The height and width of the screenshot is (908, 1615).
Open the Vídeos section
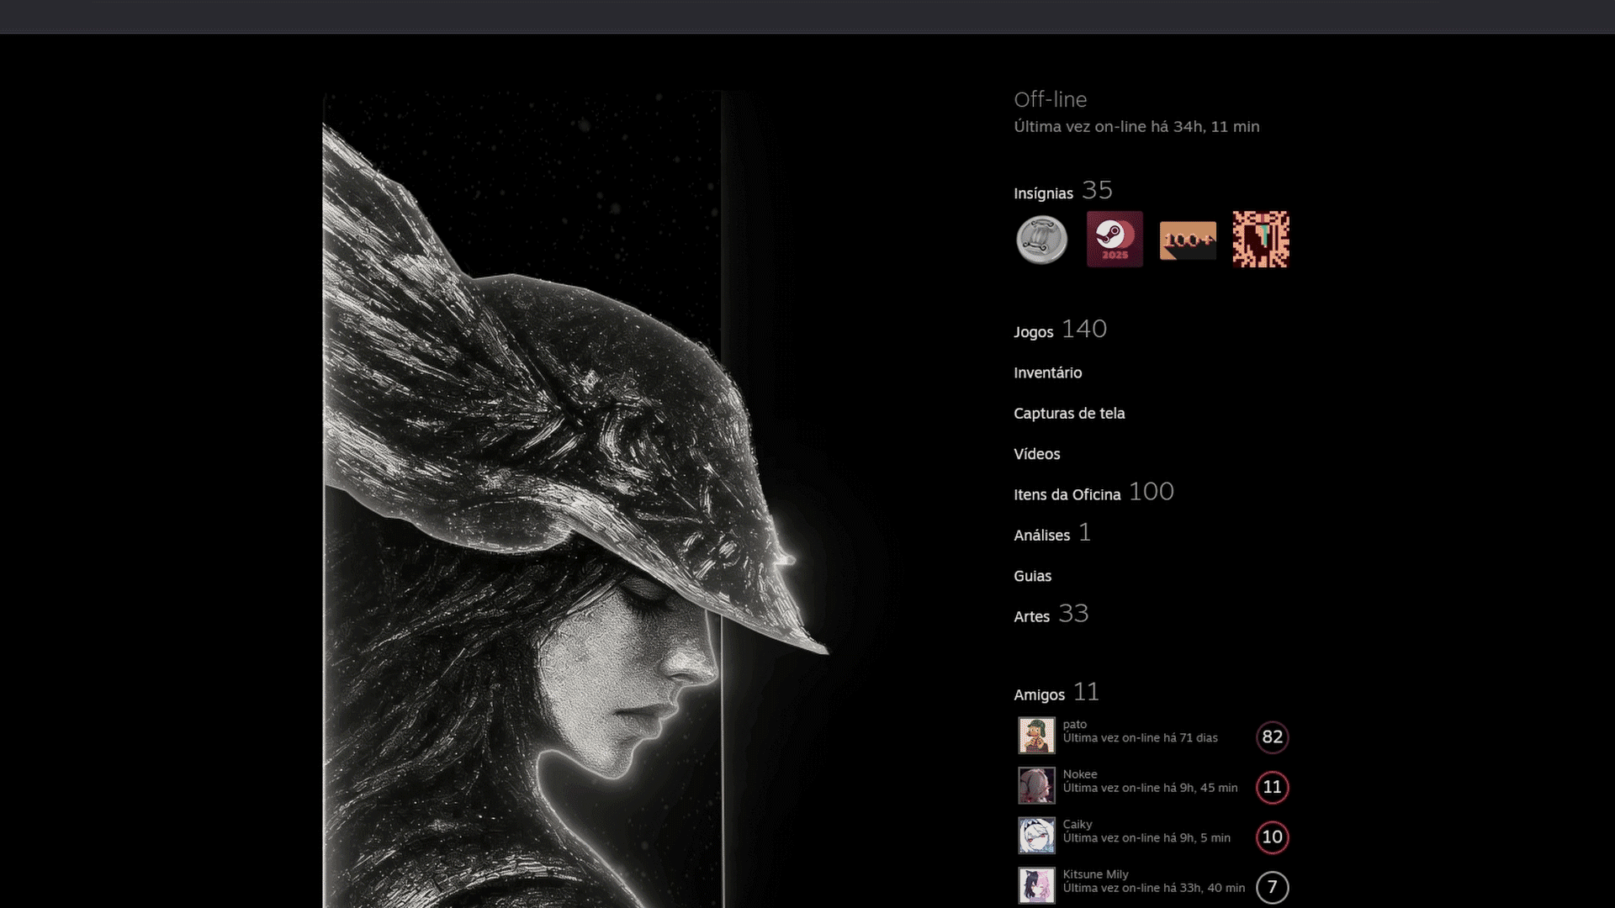point(1036,454)
